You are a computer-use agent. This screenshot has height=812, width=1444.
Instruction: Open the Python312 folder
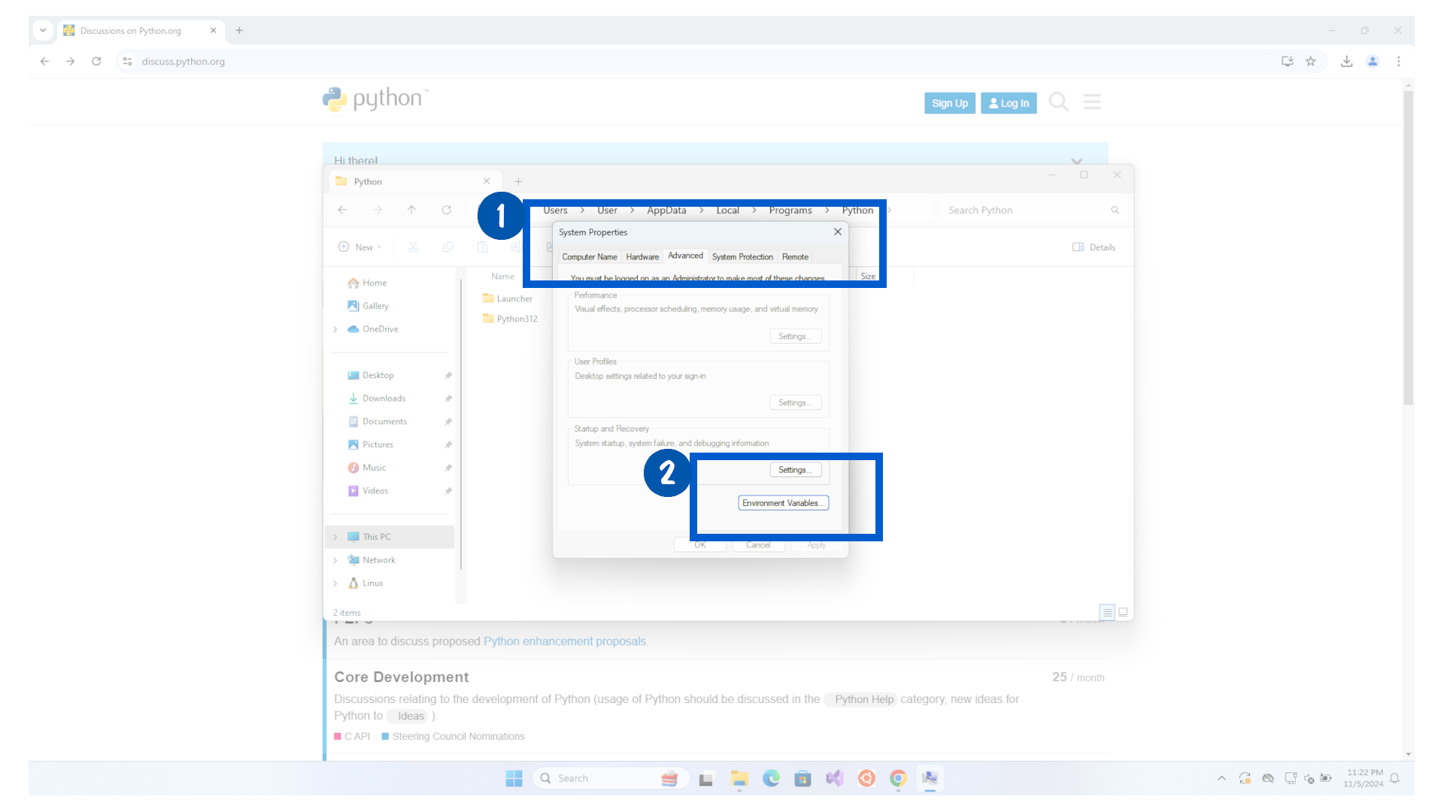517,319
